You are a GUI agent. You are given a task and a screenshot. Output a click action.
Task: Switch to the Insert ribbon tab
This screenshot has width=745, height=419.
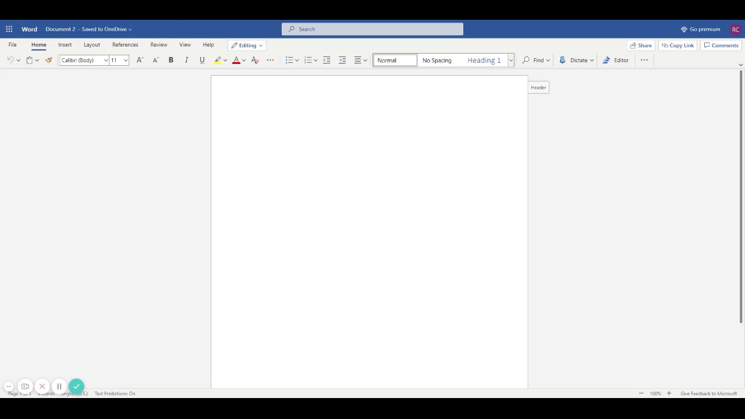click(x=65, y=45)
